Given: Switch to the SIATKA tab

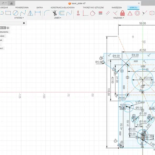Looking at the screenshot, I should point(40,8).
